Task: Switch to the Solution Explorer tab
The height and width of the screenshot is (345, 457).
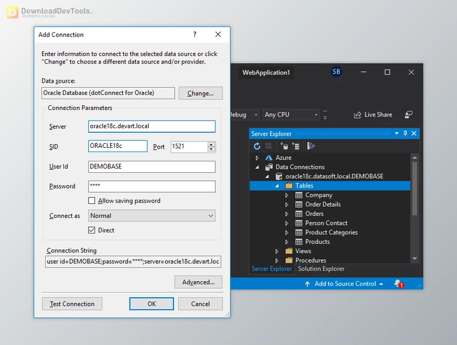Action: pos(321,269)
